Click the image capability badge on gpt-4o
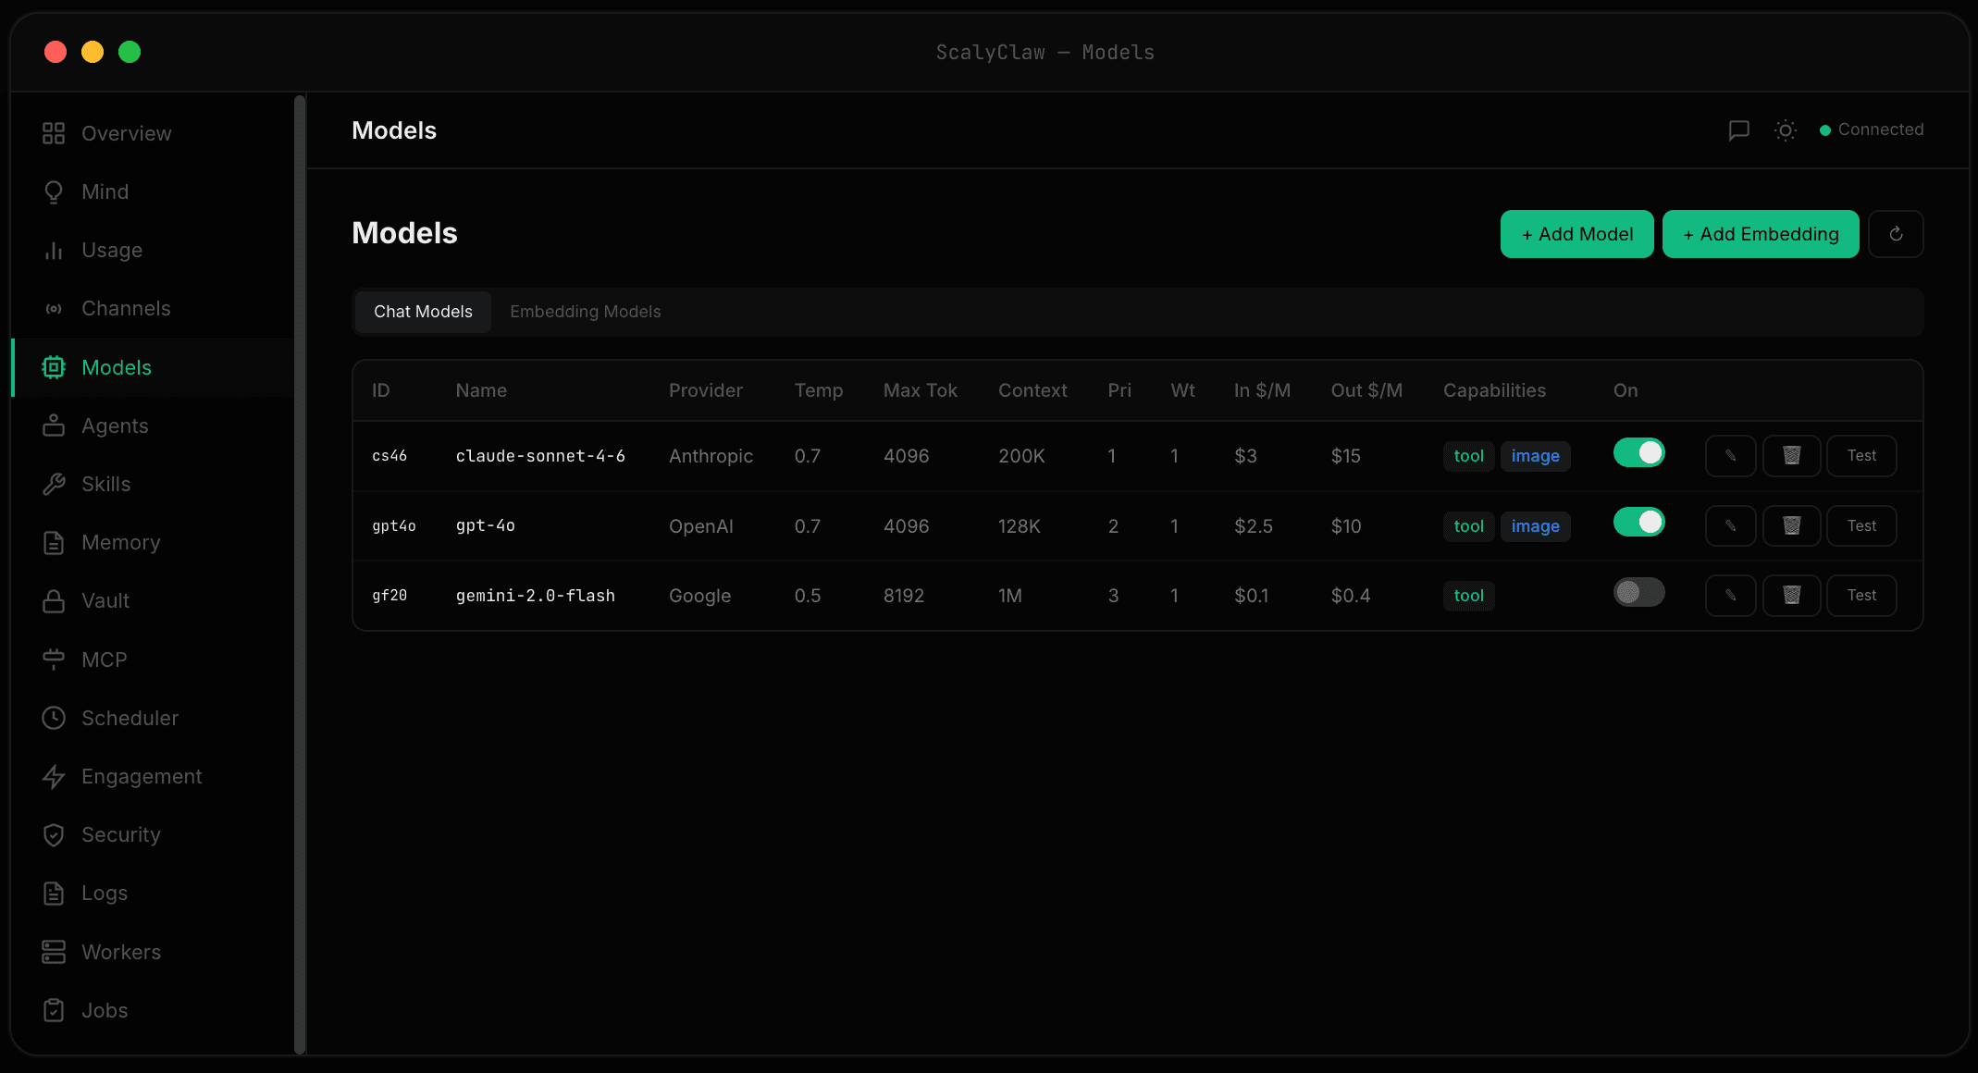Image resolution: width=1978 pixels, height=1073 pixels. 1535,525
